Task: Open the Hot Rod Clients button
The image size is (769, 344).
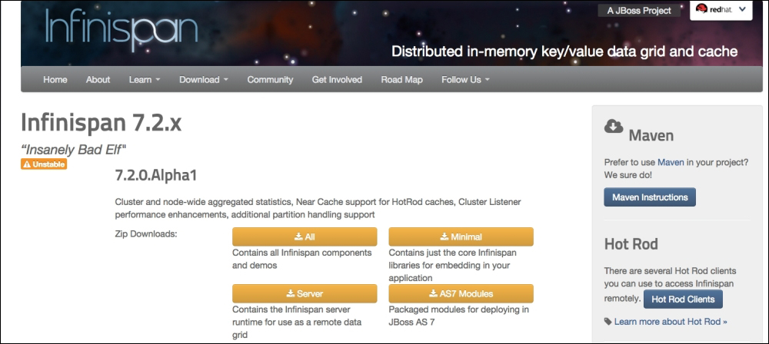Action: pos(683,299)
